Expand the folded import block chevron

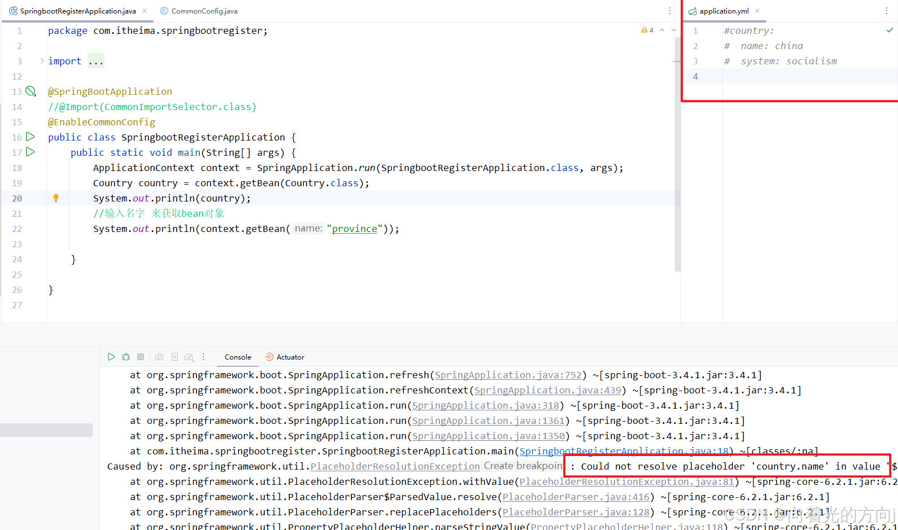[42, 60]
